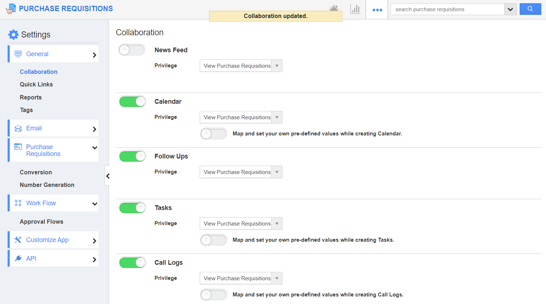Click the Purchase Requisitions cart logo
The width and height of the screenshot is (546, 304).
click(x=11, y=9)
